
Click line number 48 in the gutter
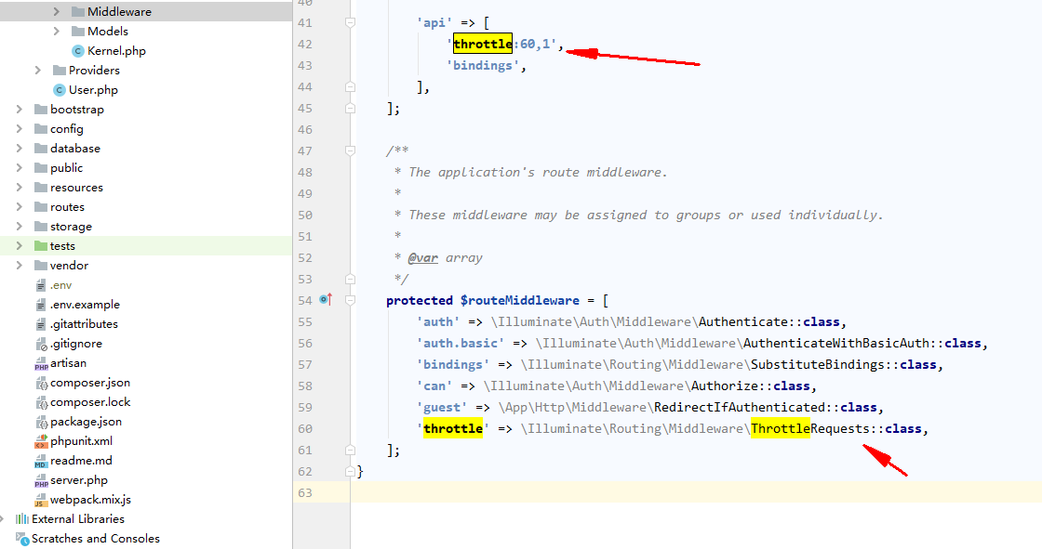(304, 172)
